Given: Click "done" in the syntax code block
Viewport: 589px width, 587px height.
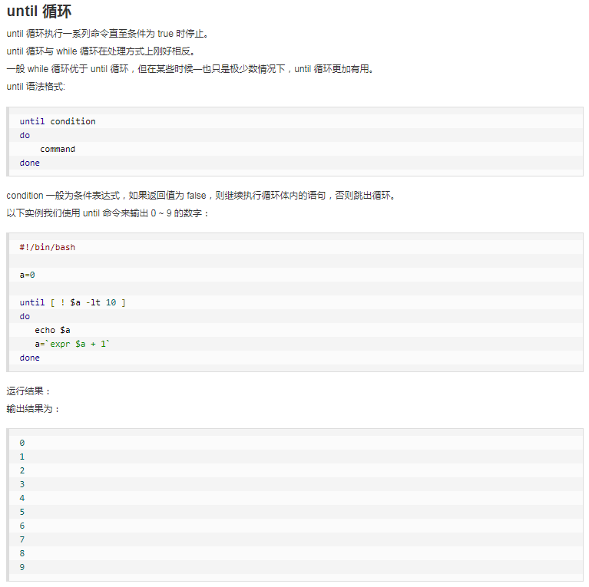Looking at the screenshot, I should pyautogui.click(x=30, y=163).
